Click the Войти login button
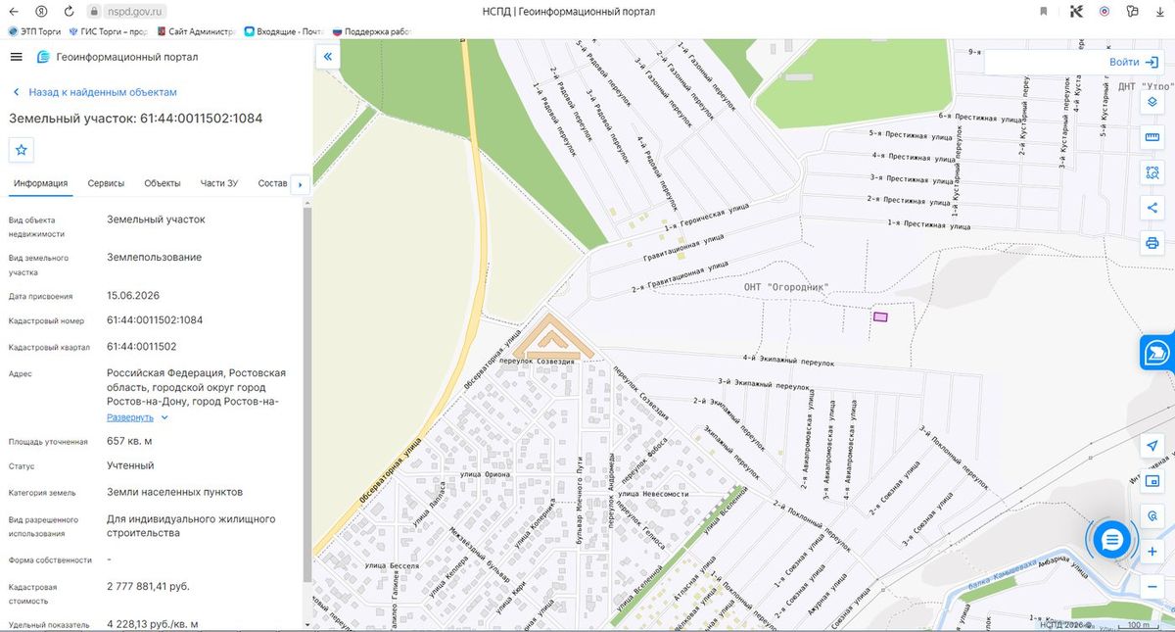The height and width of the screenshot is (632, 1175). point(1135,62)
